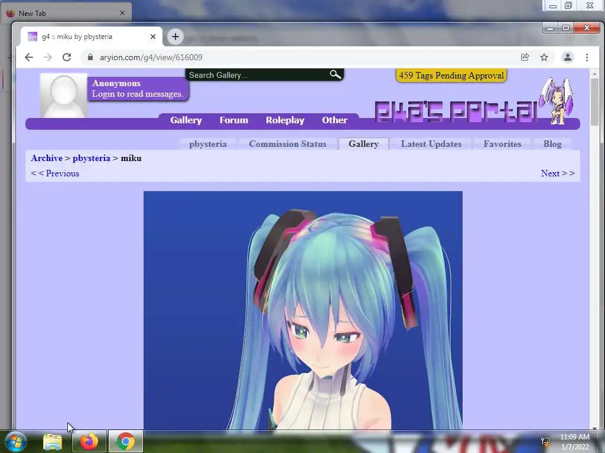Image resolution: width=605 pixels, height=453 pixels.
Task: Open the Roleplay navigation menu
Action: click(285, 120)
